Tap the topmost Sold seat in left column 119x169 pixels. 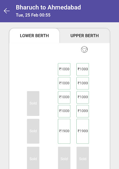33,103
